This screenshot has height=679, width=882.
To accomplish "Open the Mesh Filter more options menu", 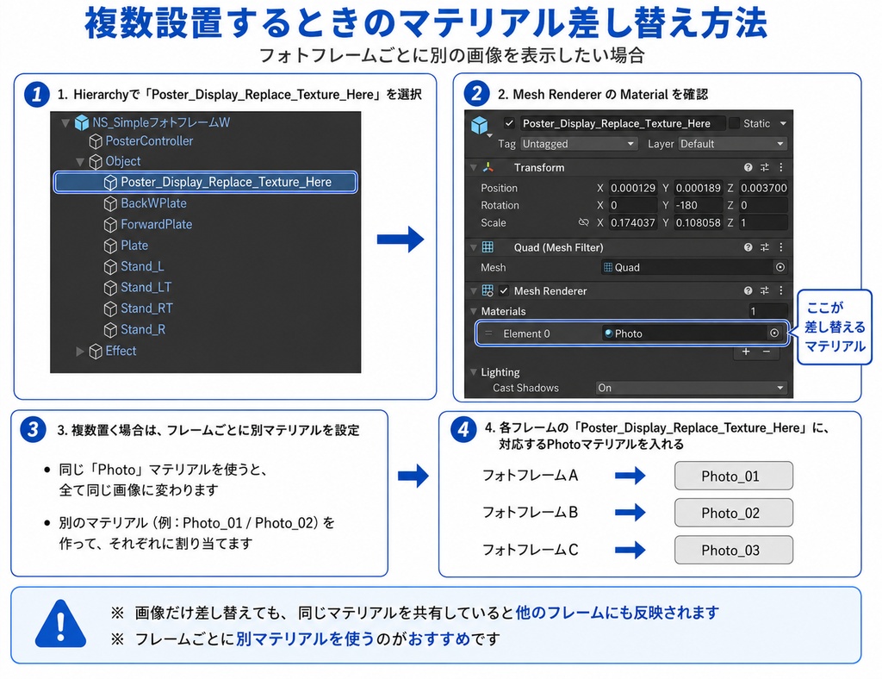I will (780, 247).
